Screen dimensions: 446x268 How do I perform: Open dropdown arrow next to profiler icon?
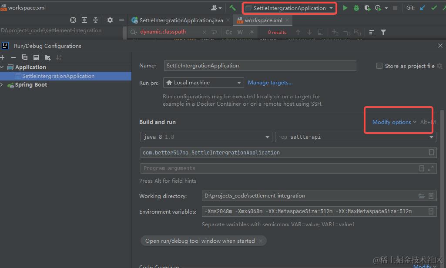[x=386, y=8]
